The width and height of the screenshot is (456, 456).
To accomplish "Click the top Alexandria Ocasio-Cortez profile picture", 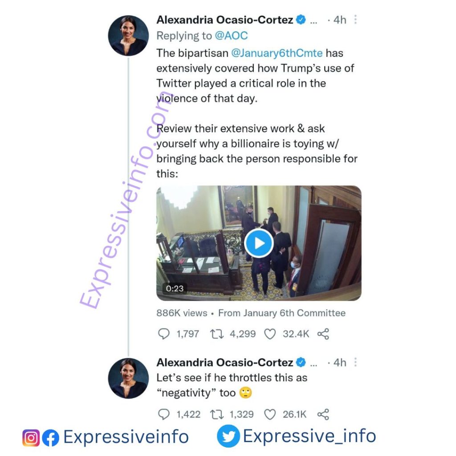I will 128,36.
